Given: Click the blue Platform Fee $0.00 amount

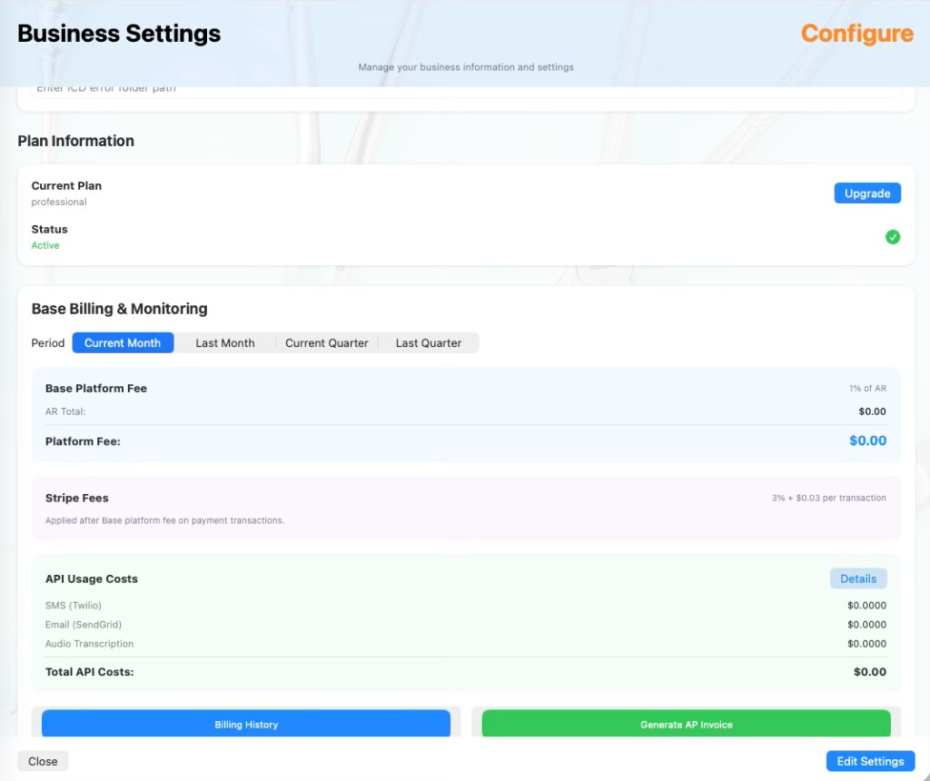Looking at the screenshot, I should pyautogui.click(x=867, y=440).
